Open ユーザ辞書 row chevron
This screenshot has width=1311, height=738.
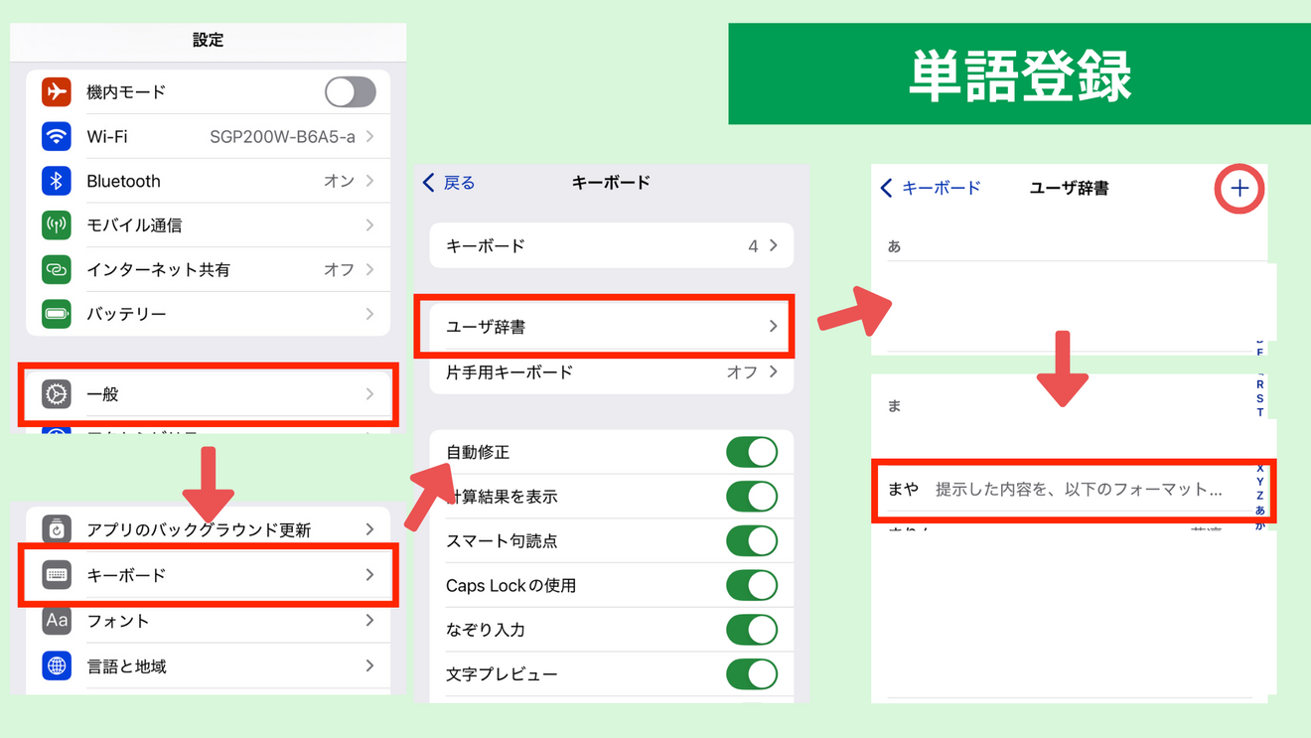click(x=774, y=326)
